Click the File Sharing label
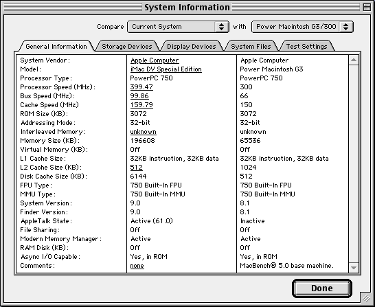 (40, 230)
